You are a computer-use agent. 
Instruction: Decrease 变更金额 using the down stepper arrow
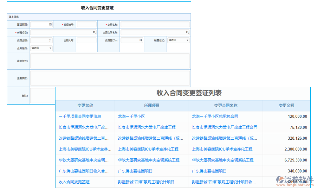pos(50,41)
